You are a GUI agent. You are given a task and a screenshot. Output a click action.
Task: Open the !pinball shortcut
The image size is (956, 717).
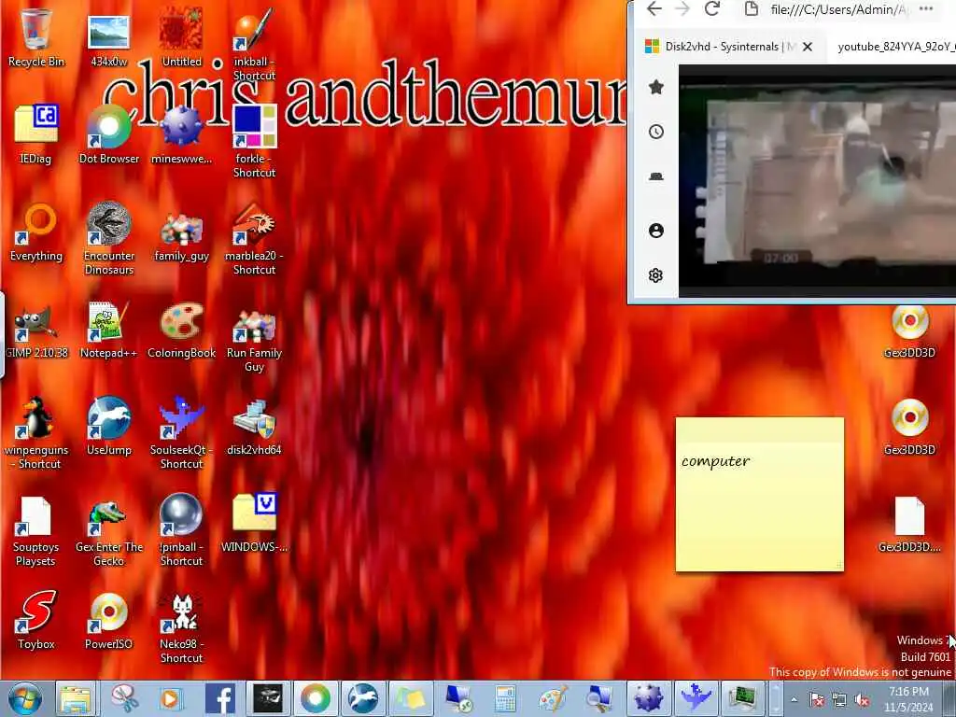click(x=182, y=529)
